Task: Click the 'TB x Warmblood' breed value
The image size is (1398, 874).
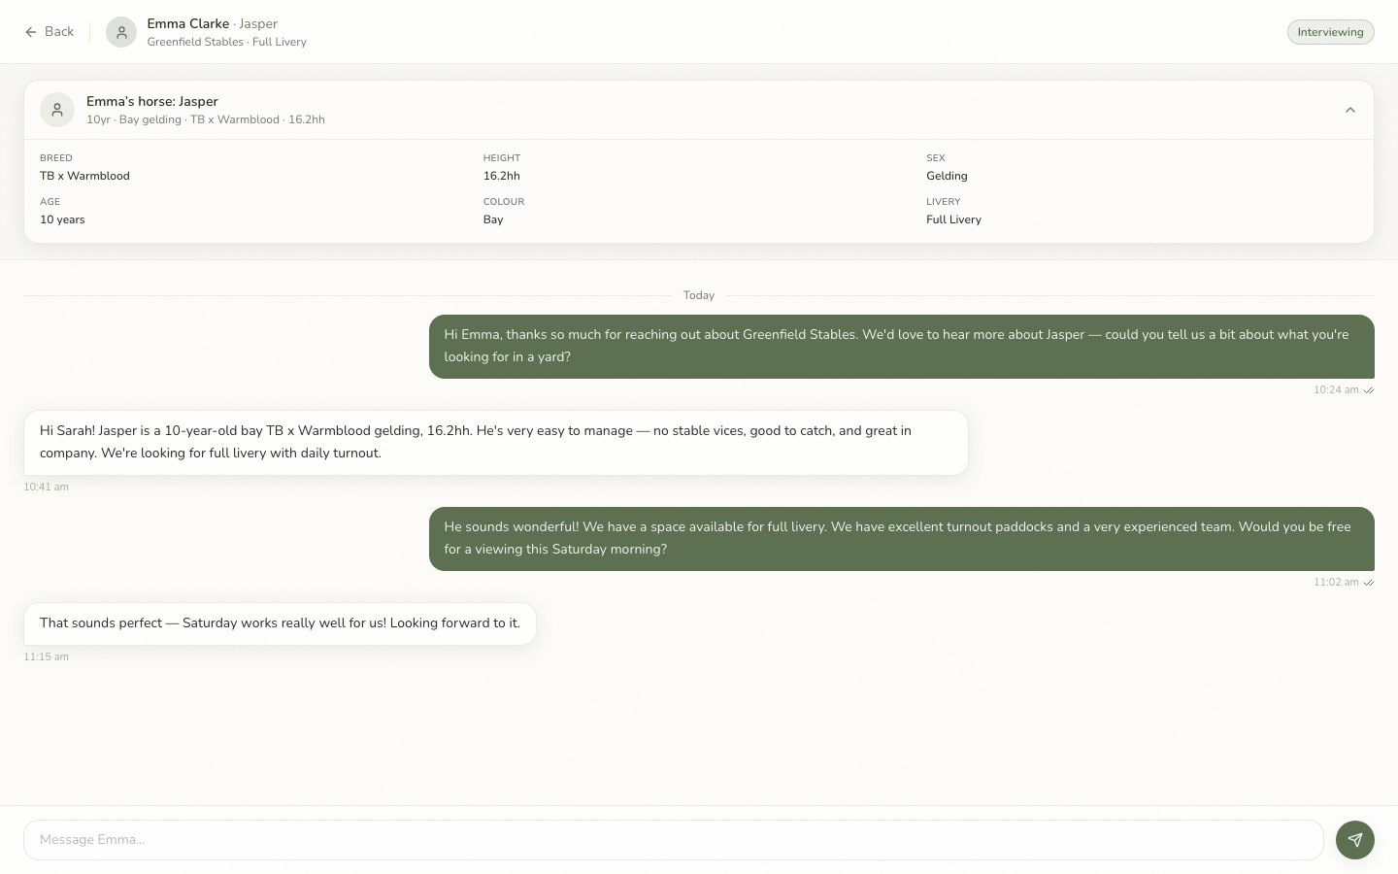Action: 84,176
